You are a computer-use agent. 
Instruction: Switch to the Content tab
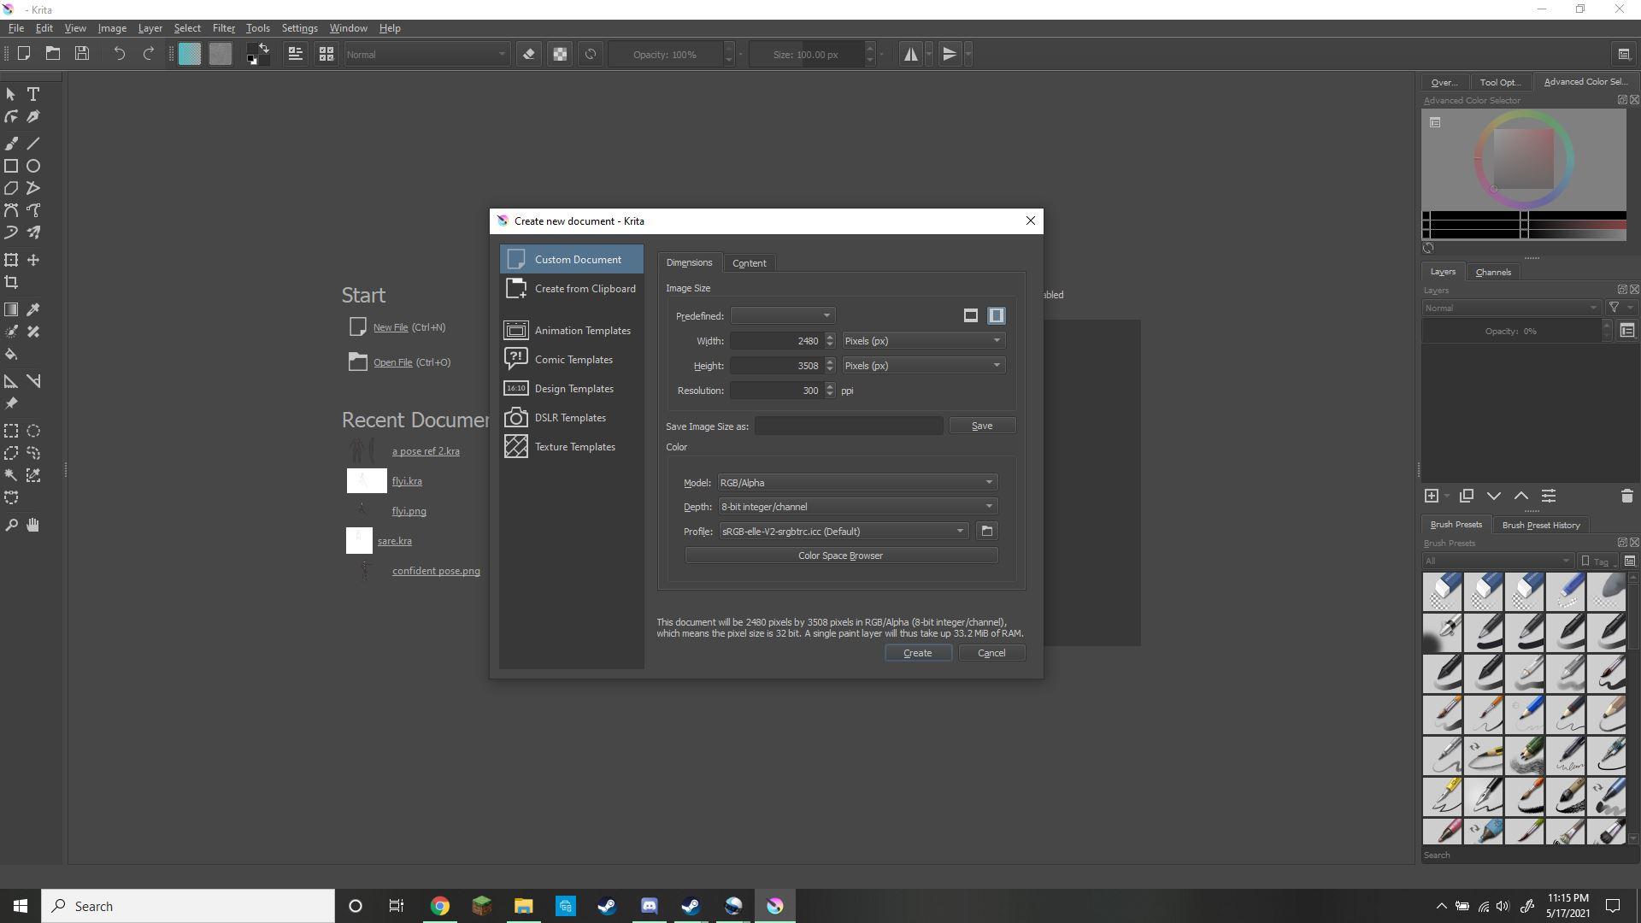[x=750, y=262]
